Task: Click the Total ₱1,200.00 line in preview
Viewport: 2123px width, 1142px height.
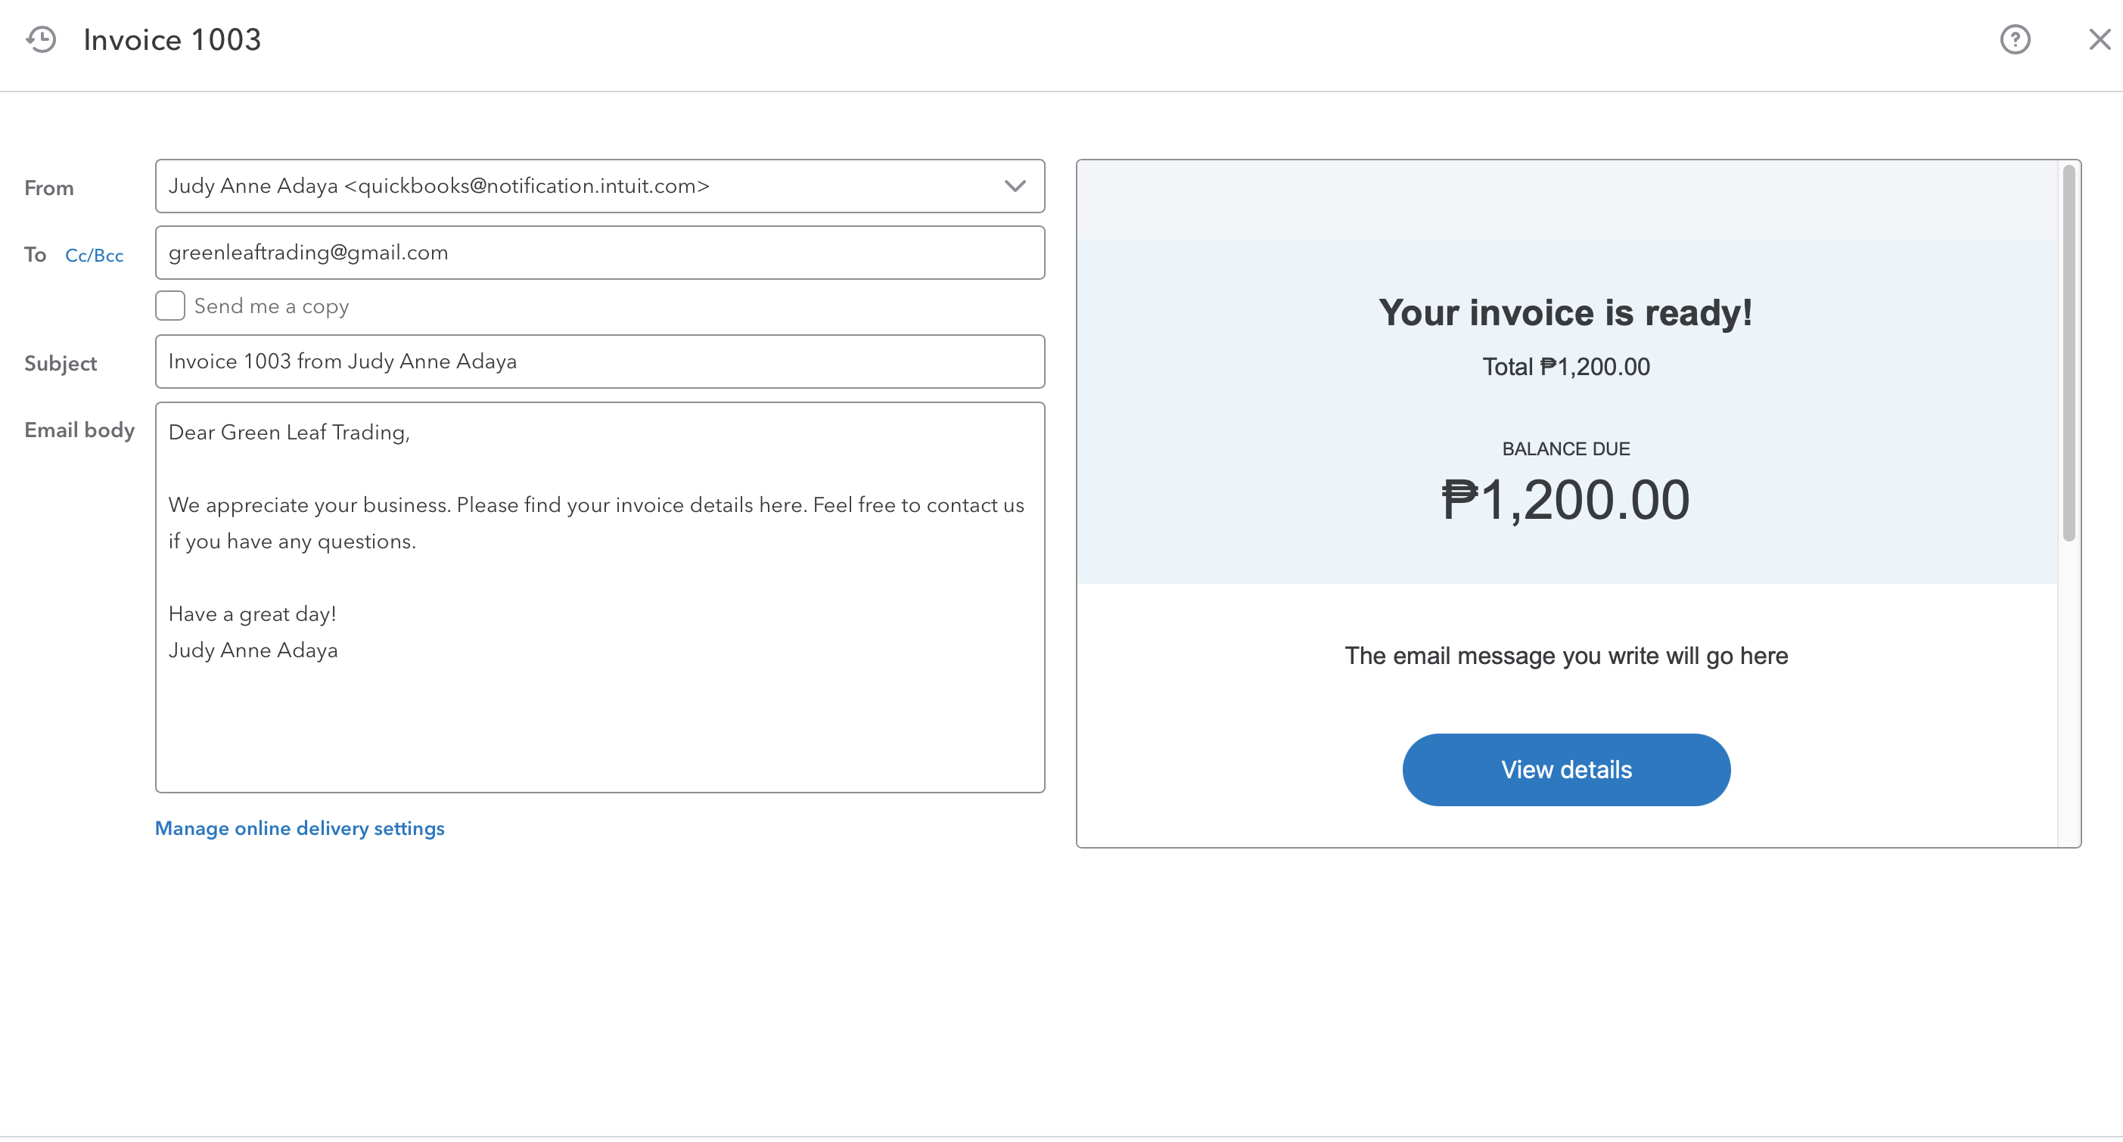Action: tap(1565, 367)
